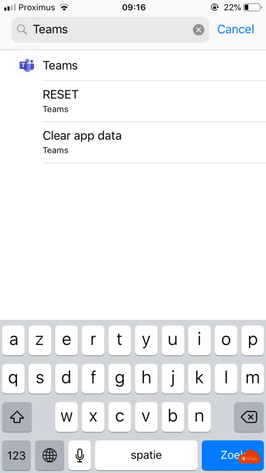This screenshot has height=473, width=266.
Task: Tap the letter w key
Action: (66, 417)
